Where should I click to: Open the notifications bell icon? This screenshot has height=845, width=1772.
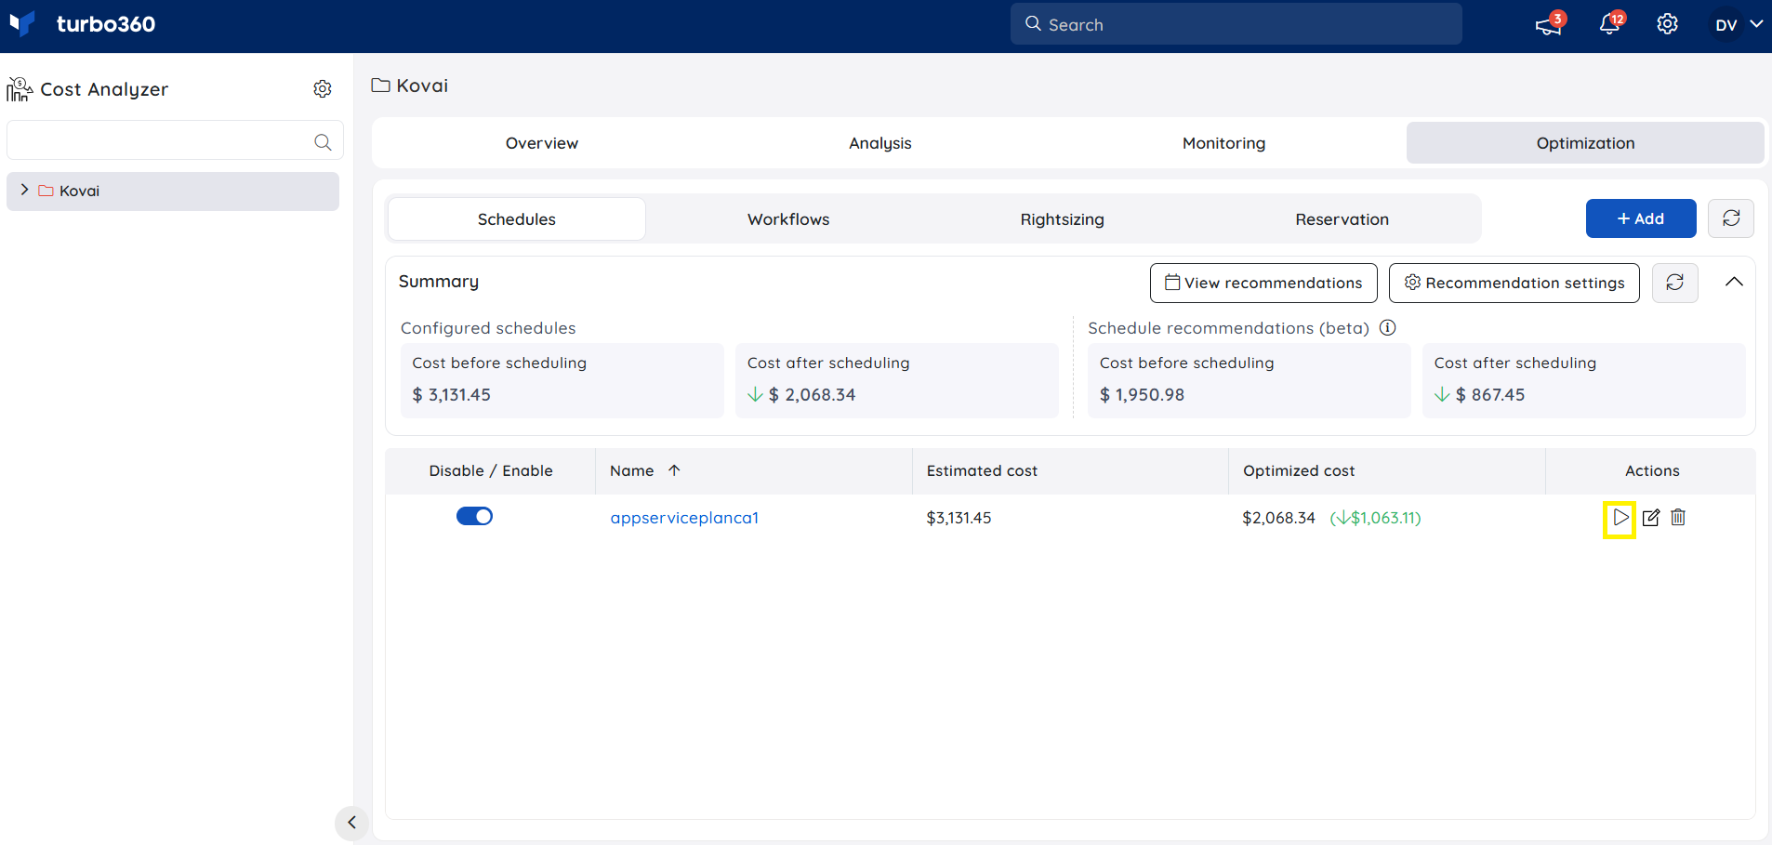pos(1610,24)
